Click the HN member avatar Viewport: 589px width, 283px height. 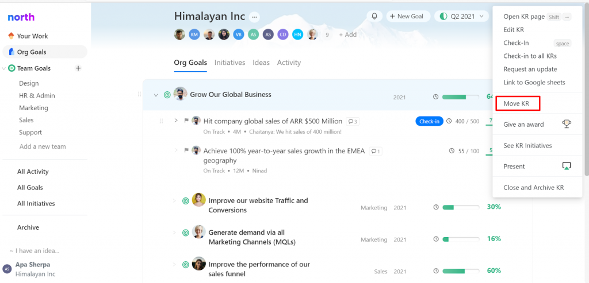click(298, 34)
